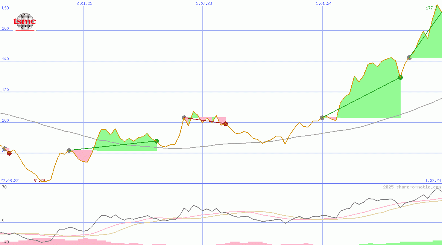442x245 pixels.
Task: Click the tsmc company logo
Action: click(25, 22)
